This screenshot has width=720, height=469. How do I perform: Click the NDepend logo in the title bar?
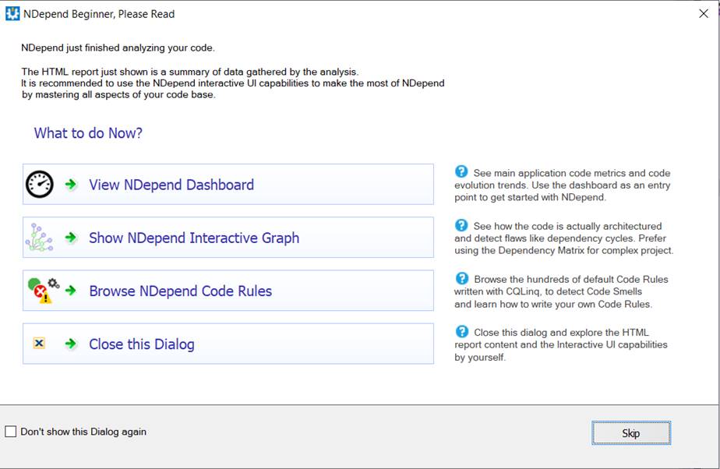pyautogui.click(x=11, y=13)
